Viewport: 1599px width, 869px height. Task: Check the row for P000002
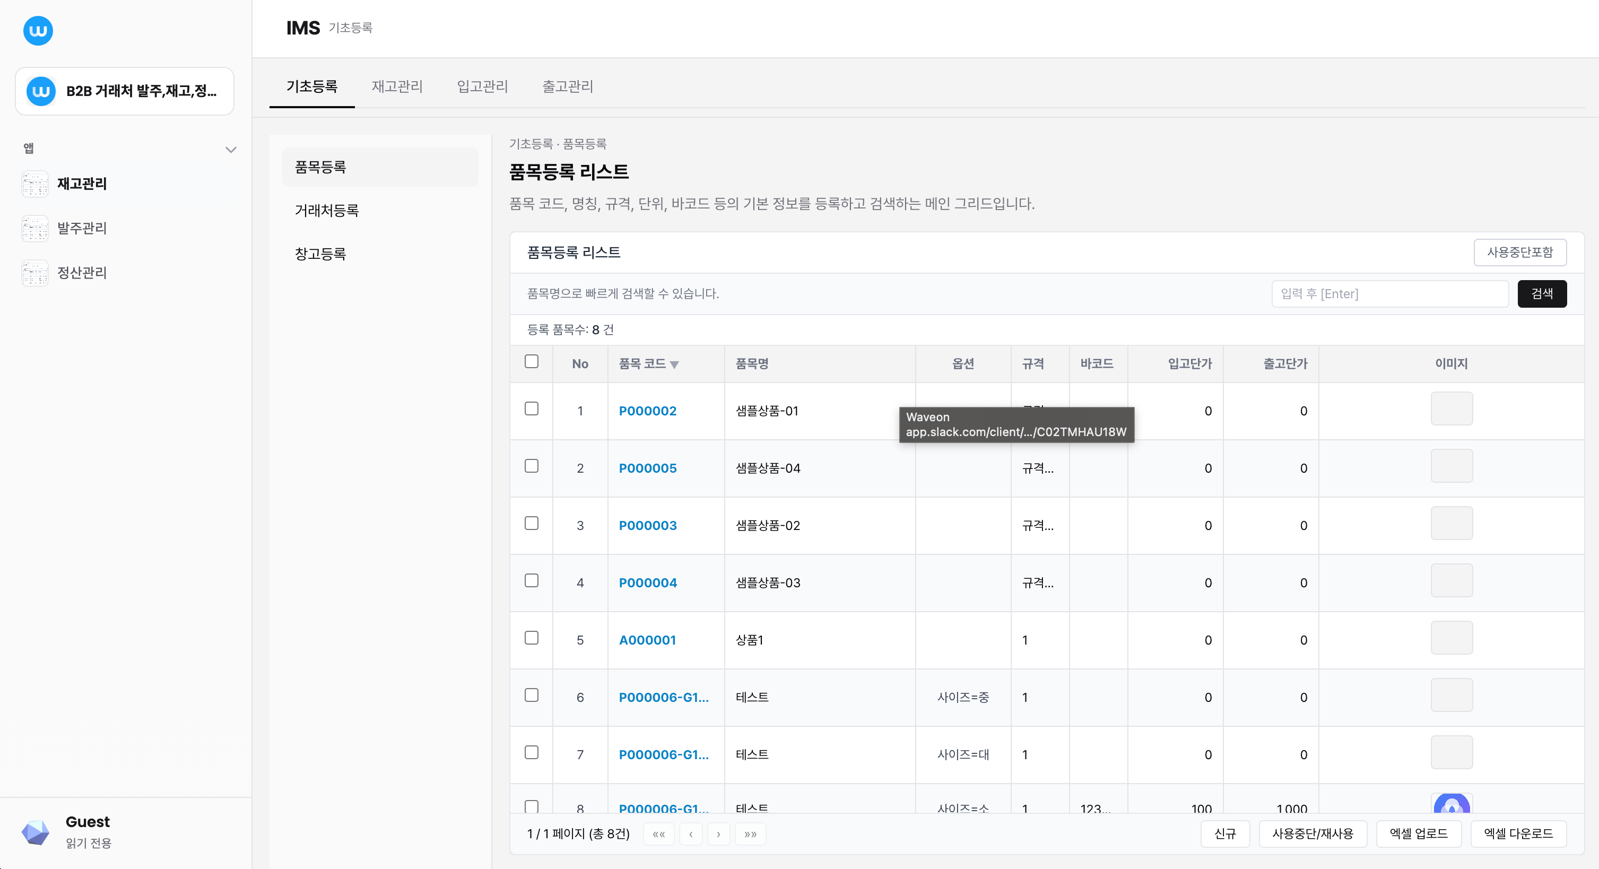[532, 409]
